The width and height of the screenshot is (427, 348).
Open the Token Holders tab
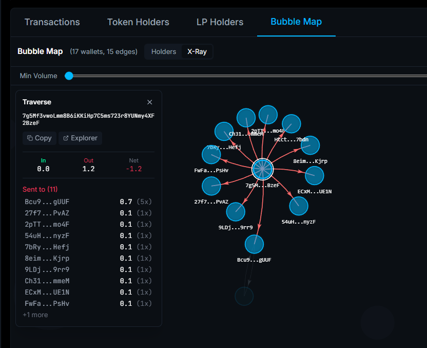[138, 22]
